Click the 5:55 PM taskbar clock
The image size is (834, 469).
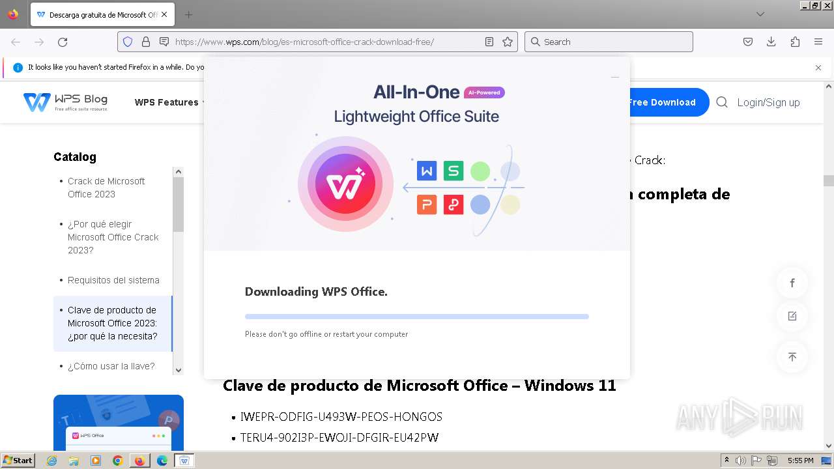coord(800,461)
